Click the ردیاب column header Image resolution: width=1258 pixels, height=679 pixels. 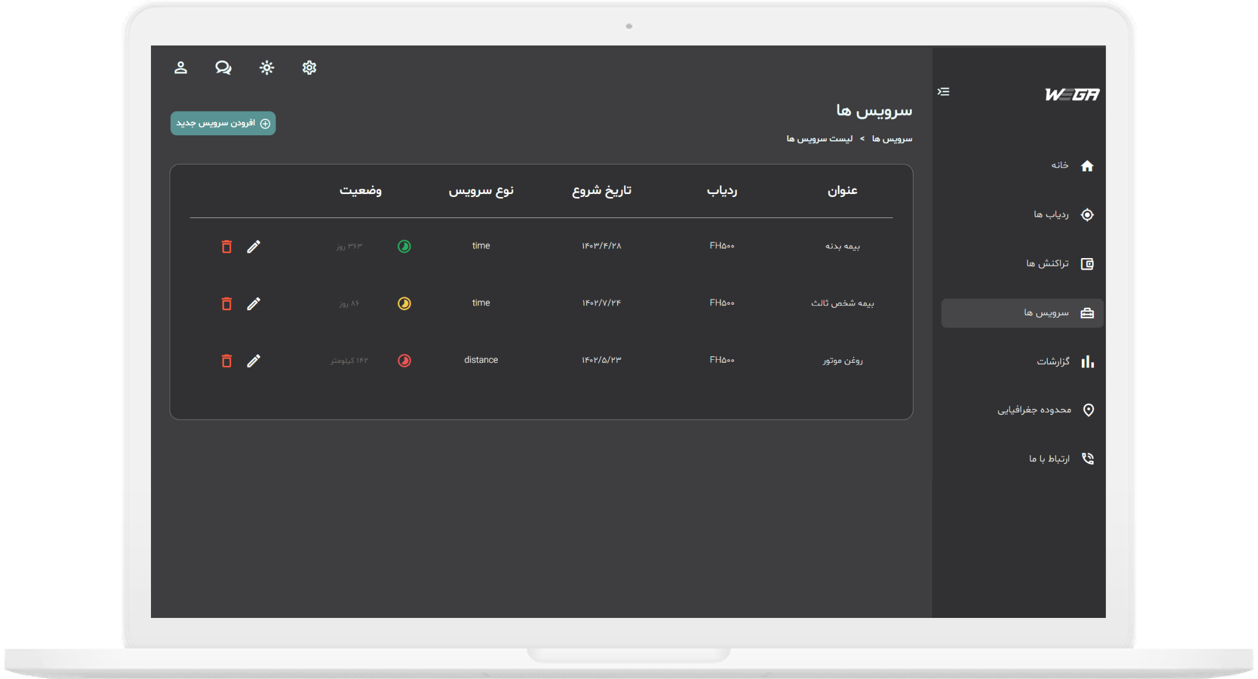pyautogui.click(x=722, y=190)
